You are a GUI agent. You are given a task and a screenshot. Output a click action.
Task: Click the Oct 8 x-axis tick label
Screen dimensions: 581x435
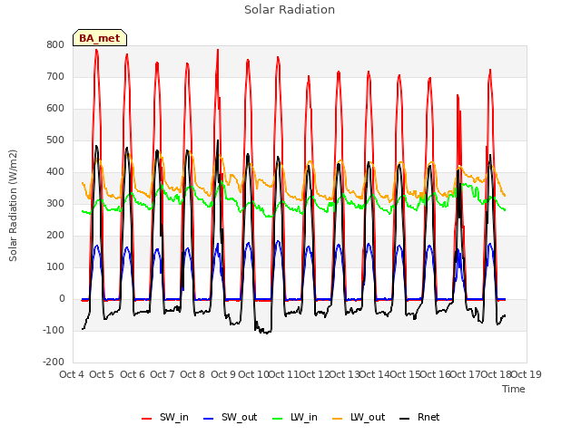[x=192, y=374]
